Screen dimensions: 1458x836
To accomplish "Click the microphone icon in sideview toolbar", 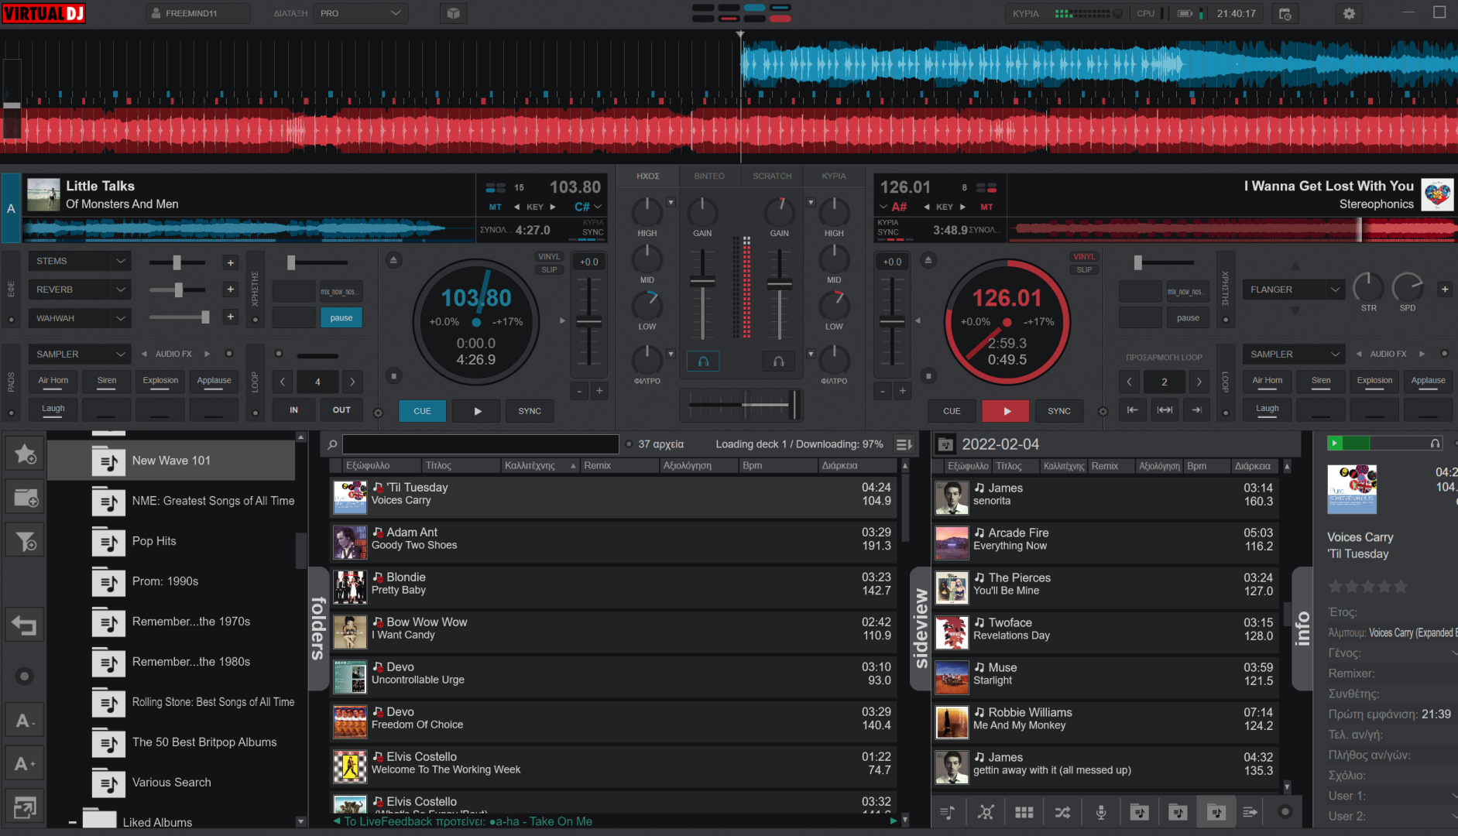I will pos(1101,812).
